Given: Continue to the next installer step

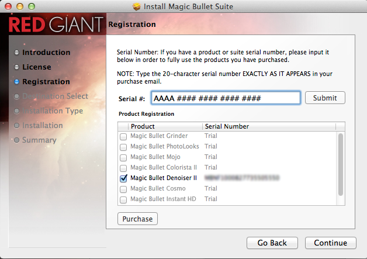Looking at the screenshot, I should point(331,243).
